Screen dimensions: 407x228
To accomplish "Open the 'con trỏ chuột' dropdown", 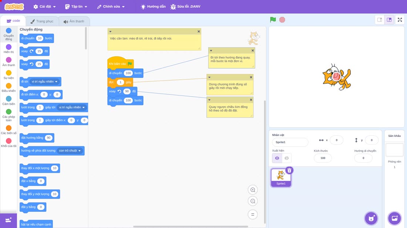I will point(70,151).
